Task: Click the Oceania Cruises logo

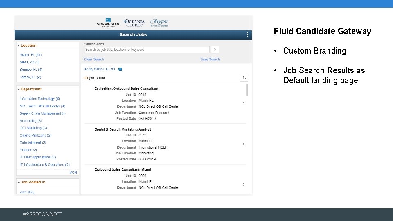Action: 135,23
